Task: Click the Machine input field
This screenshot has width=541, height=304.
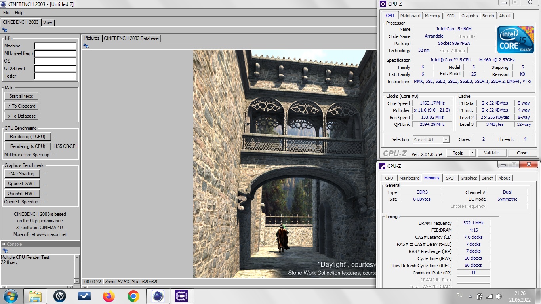Action: [x=55, y=46]
